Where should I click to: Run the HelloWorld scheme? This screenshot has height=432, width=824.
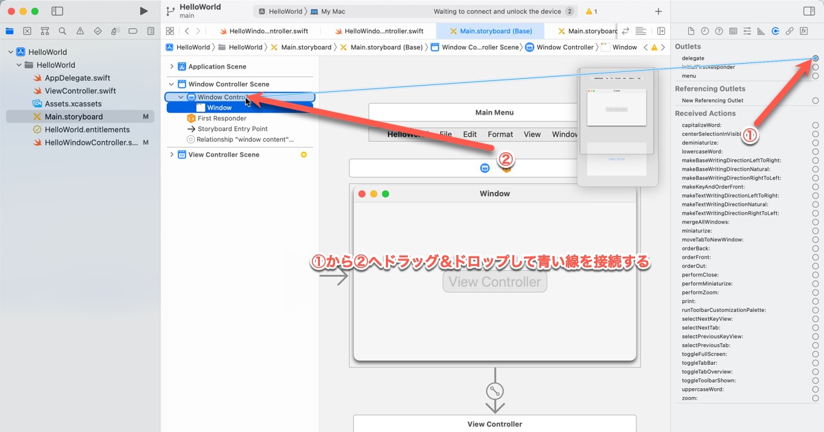click(144, 11)
